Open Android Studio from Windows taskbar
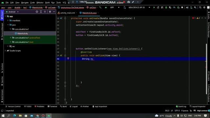 pyautogui.click(x=49, y=116)
